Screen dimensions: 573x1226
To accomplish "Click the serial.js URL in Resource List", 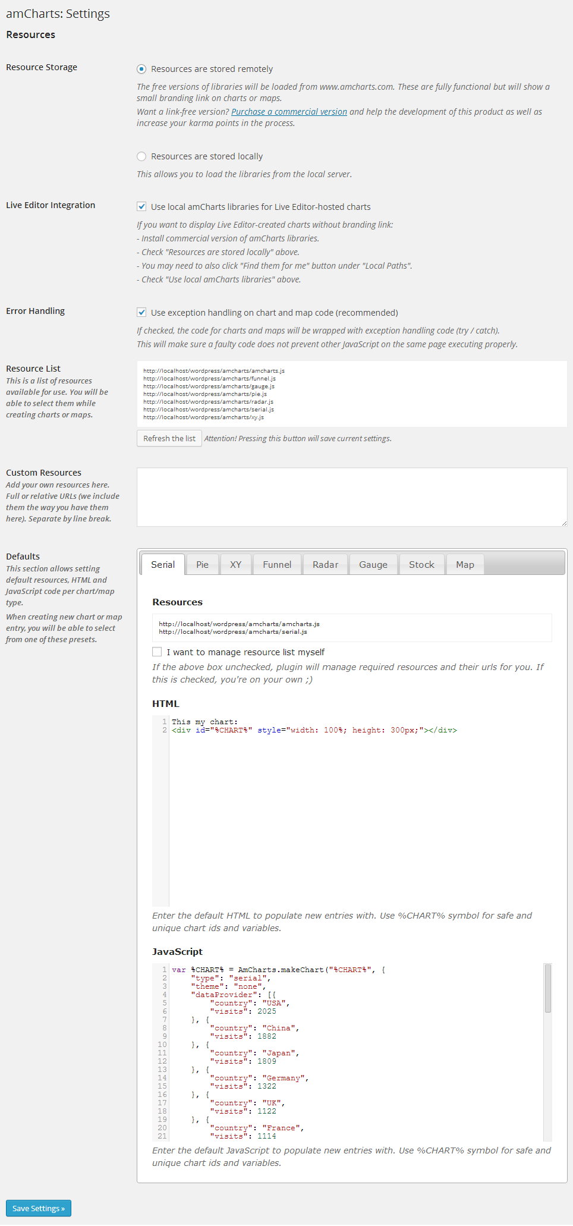I will coord(209,410).
